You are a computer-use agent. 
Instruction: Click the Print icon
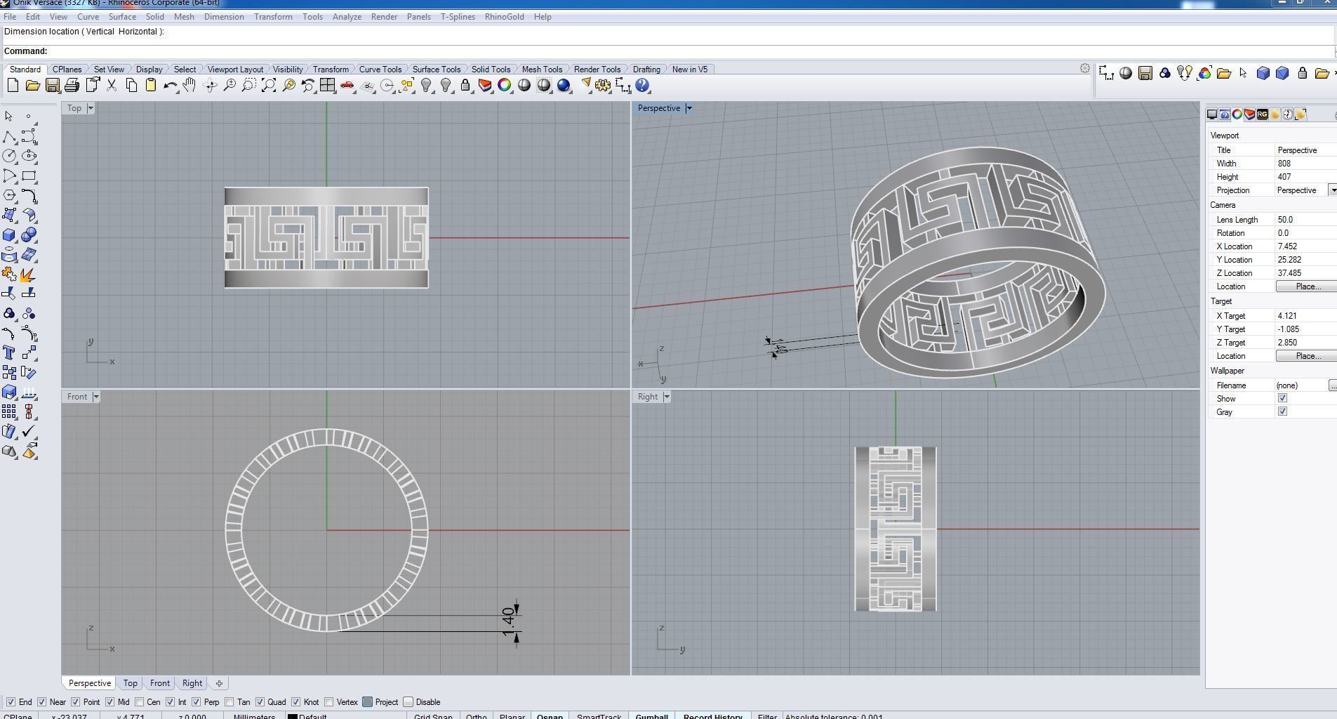(72, 86)
